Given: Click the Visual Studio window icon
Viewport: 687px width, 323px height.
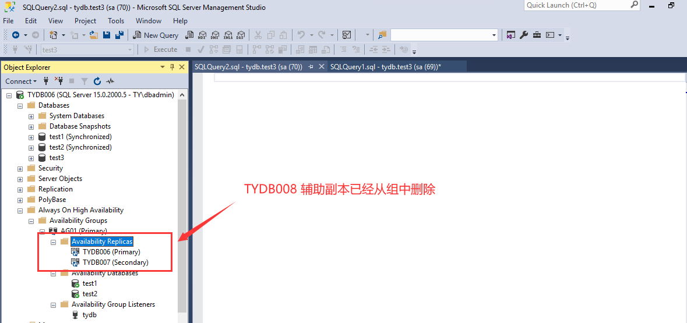Looking at the screenshot, I should click(x=510, y=35).
